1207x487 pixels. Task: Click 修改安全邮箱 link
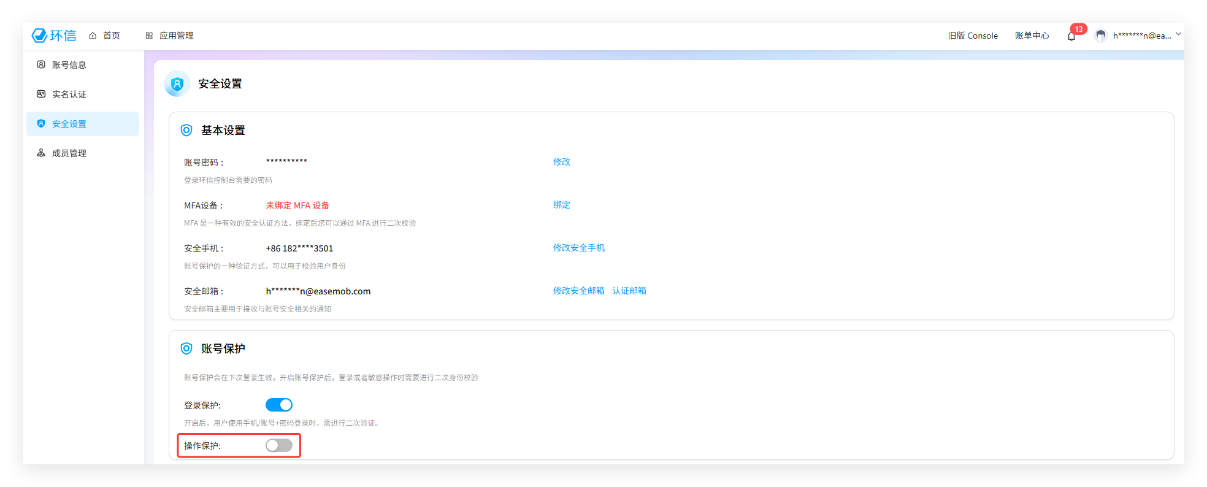point(578,291)
